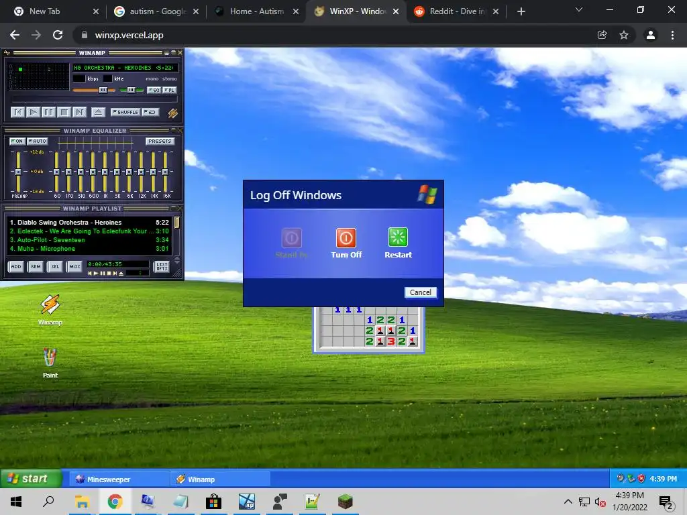Skip to next track in Winamp
The width and height of the screenshot is (687, 515).
(79, 113)
